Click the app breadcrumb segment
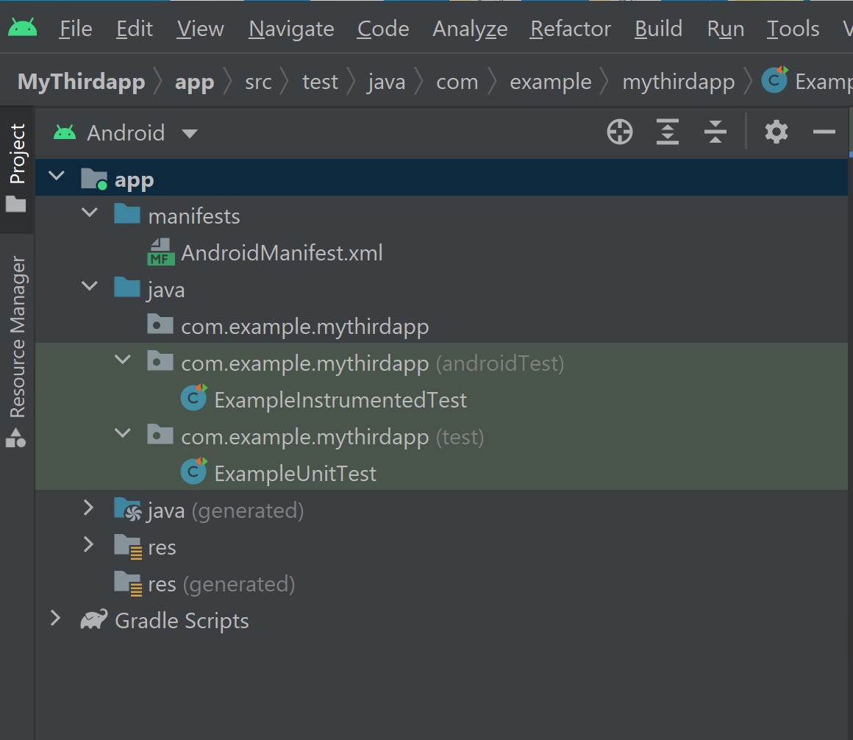The height and width of the screenshot is (740, 853). pyautogui.click(x=194, y=82)
